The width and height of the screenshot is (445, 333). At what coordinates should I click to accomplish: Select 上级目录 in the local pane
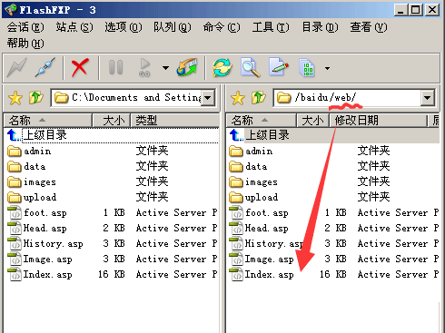(112, 135)
